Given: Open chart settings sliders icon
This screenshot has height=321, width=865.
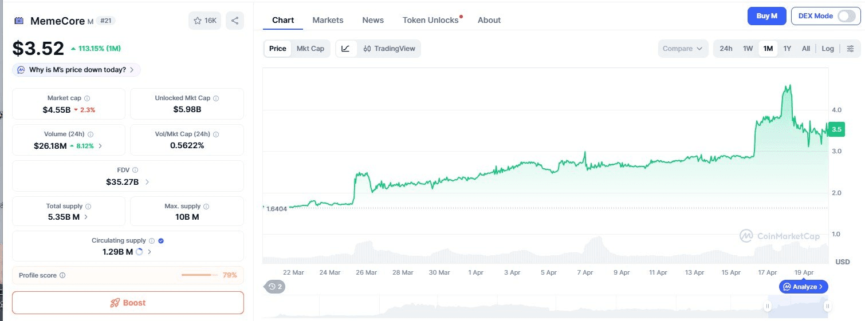Looking at the screenshot, I should pyautogui.click(x=850, y=49).
